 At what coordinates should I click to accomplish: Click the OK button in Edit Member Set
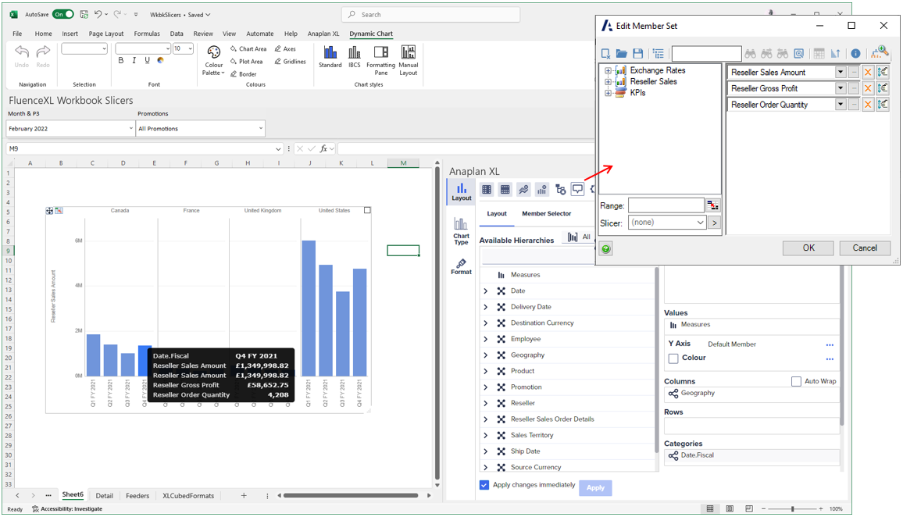(x=808, y=248)
